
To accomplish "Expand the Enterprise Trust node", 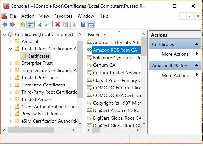I will 11,63.
